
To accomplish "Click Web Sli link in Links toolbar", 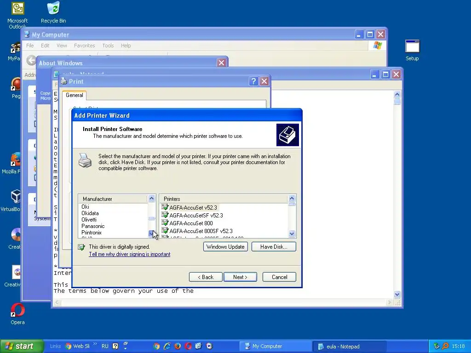I will (x=77, y=346).
